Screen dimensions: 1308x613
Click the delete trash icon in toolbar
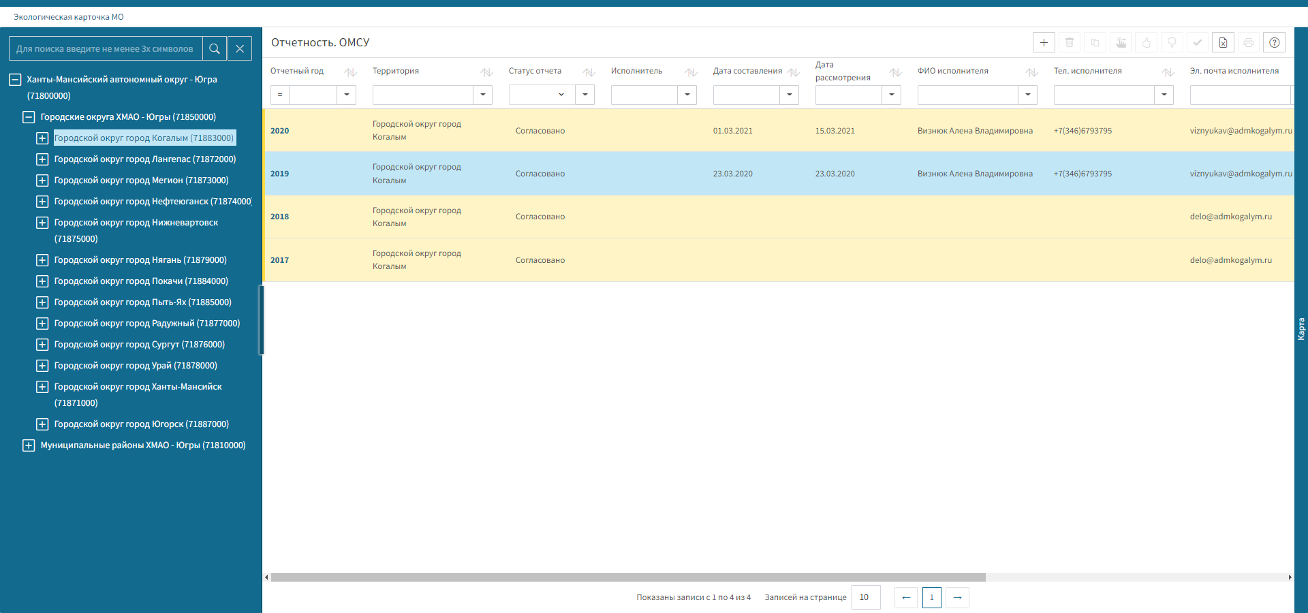pos(1070,42)
